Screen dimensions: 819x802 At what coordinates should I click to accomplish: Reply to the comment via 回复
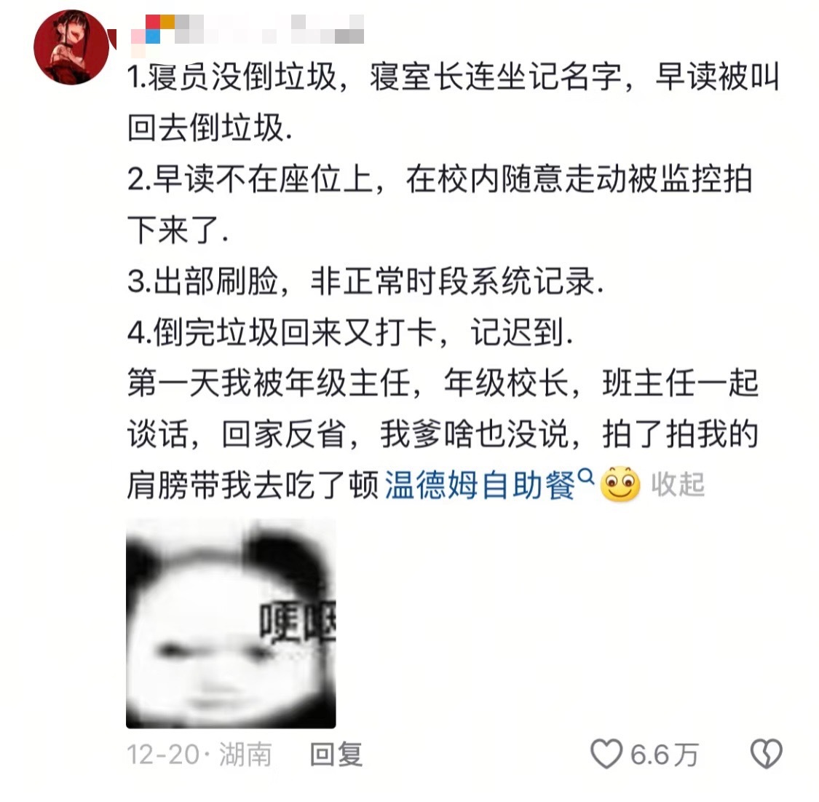[x=336, y=754]
